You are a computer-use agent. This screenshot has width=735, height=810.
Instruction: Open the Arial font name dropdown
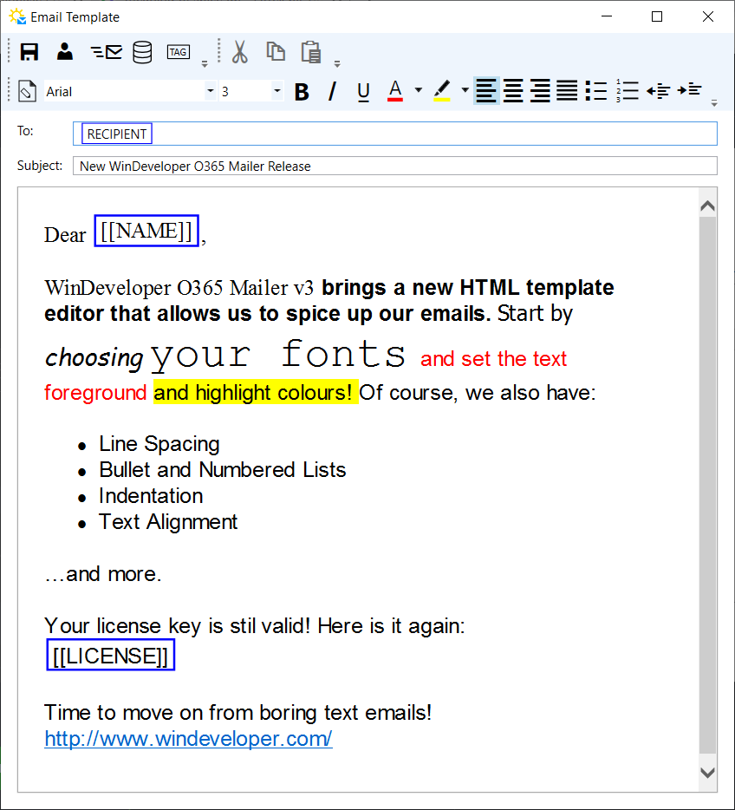[210, 91]
